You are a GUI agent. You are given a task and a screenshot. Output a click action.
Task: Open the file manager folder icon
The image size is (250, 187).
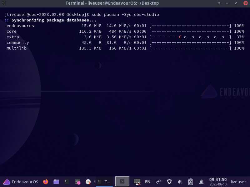click(56, 182)
